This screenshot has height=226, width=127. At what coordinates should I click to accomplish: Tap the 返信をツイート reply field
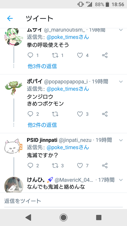63,201
